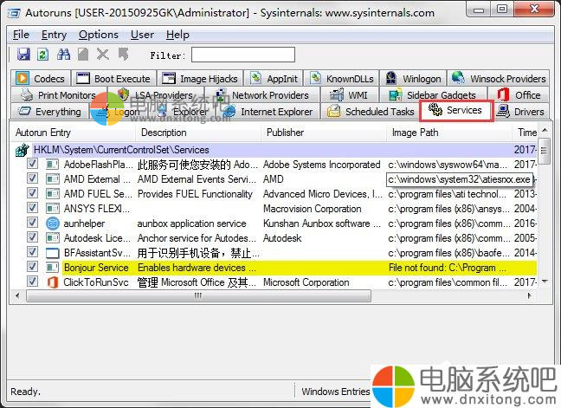Disable the BFAssistantSv checkbox
The height and width of the screenshot is (408, 561).
coord(32,251)
